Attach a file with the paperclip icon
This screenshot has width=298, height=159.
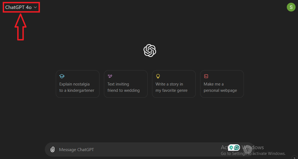point(52,149)
